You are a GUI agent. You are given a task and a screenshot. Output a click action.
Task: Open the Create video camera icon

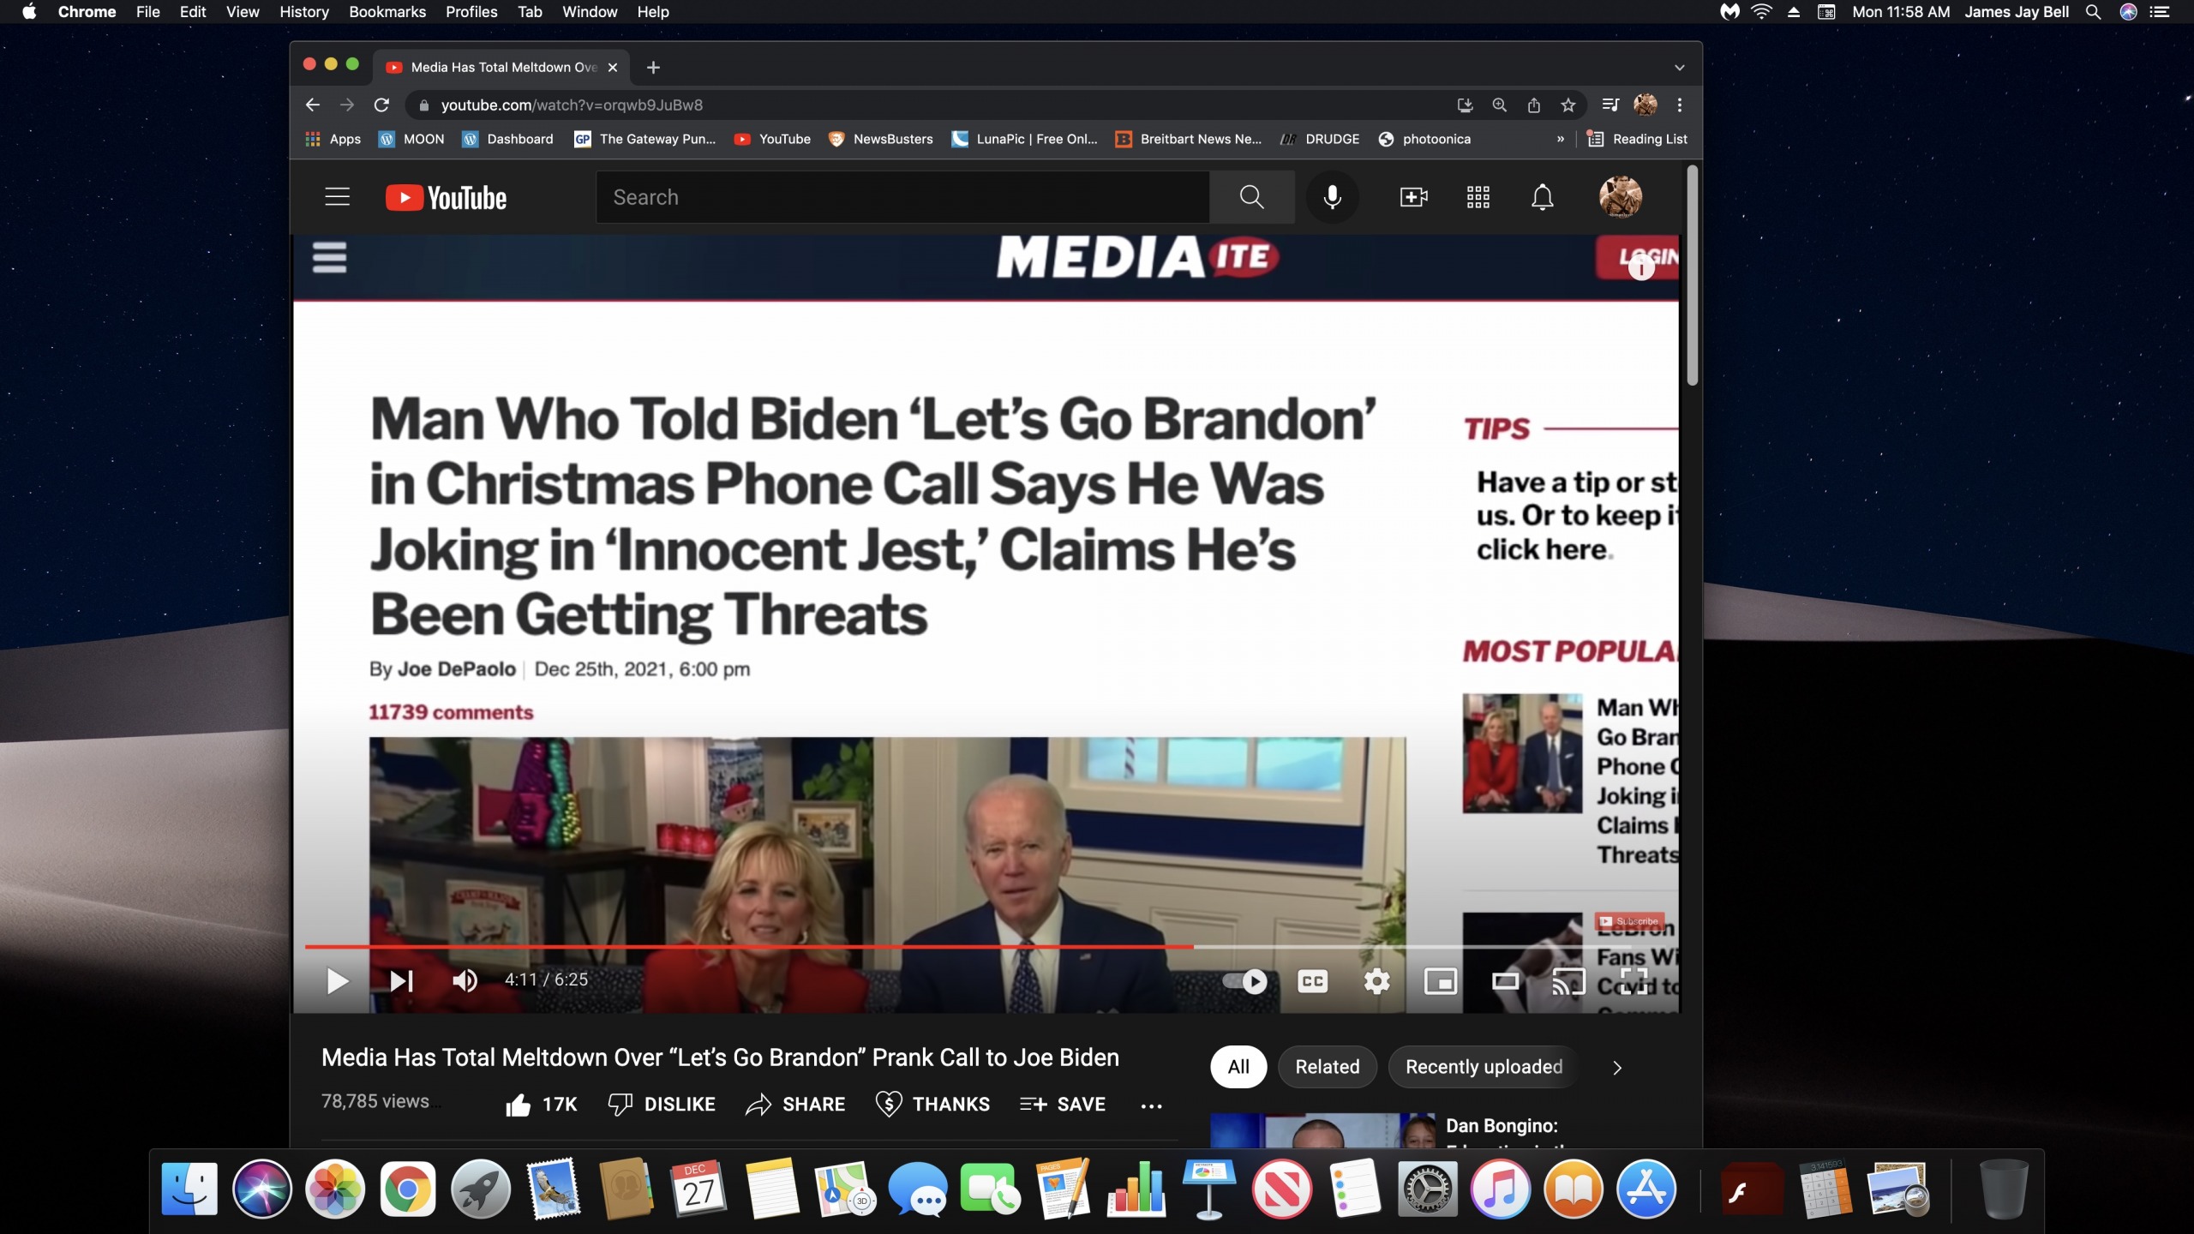[x=1413, y=197]
